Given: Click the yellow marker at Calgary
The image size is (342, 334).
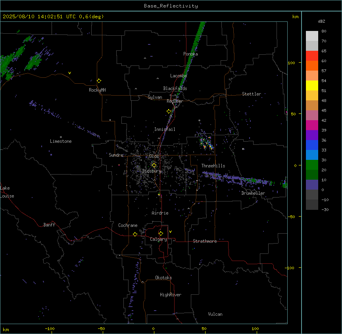Looking at the screenshot, I should [x=161, y=234].
